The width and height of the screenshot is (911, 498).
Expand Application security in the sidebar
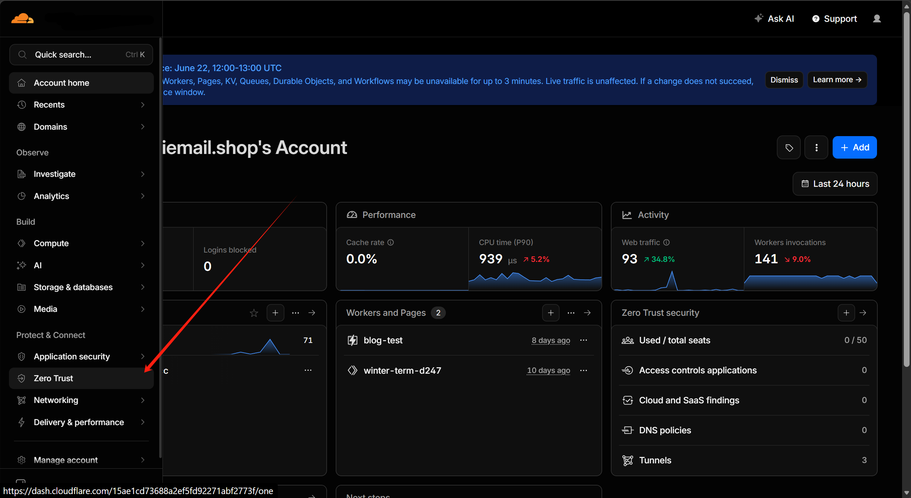[x=81, y=357]
